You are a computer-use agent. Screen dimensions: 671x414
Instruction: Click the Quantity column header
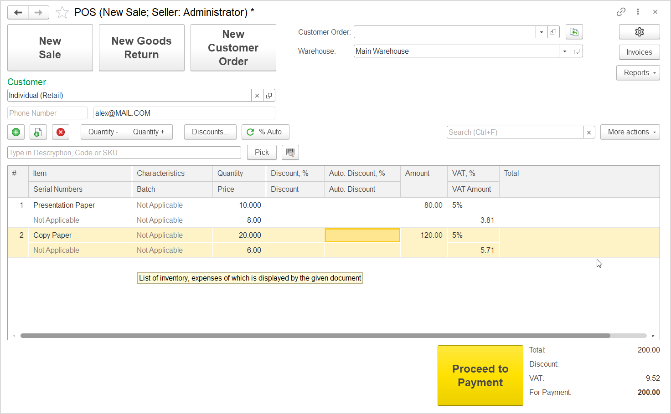pyautogui.click(x=239, y=174)
